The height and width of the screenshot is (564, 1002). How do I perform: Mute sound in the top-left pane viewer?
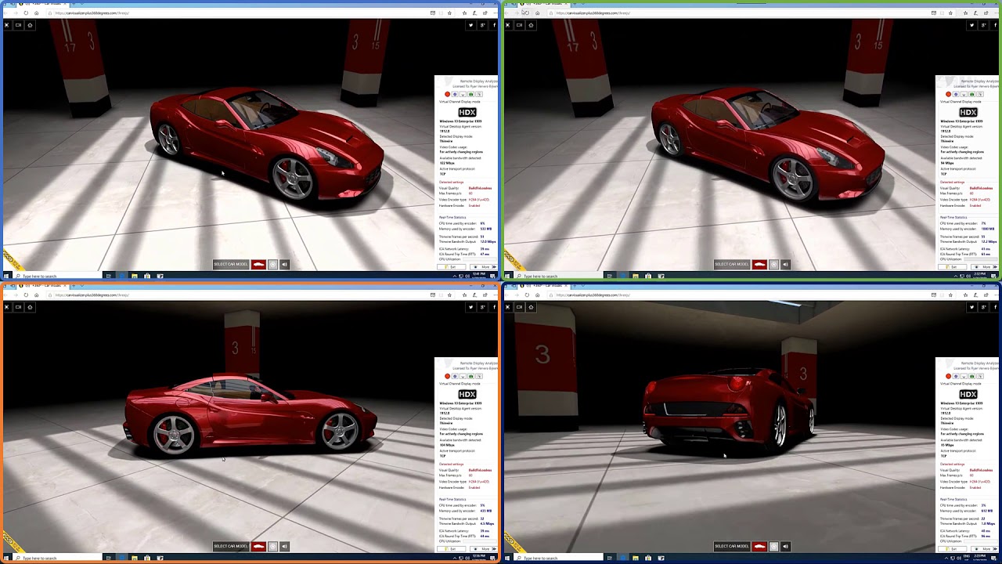click(284, 264)
